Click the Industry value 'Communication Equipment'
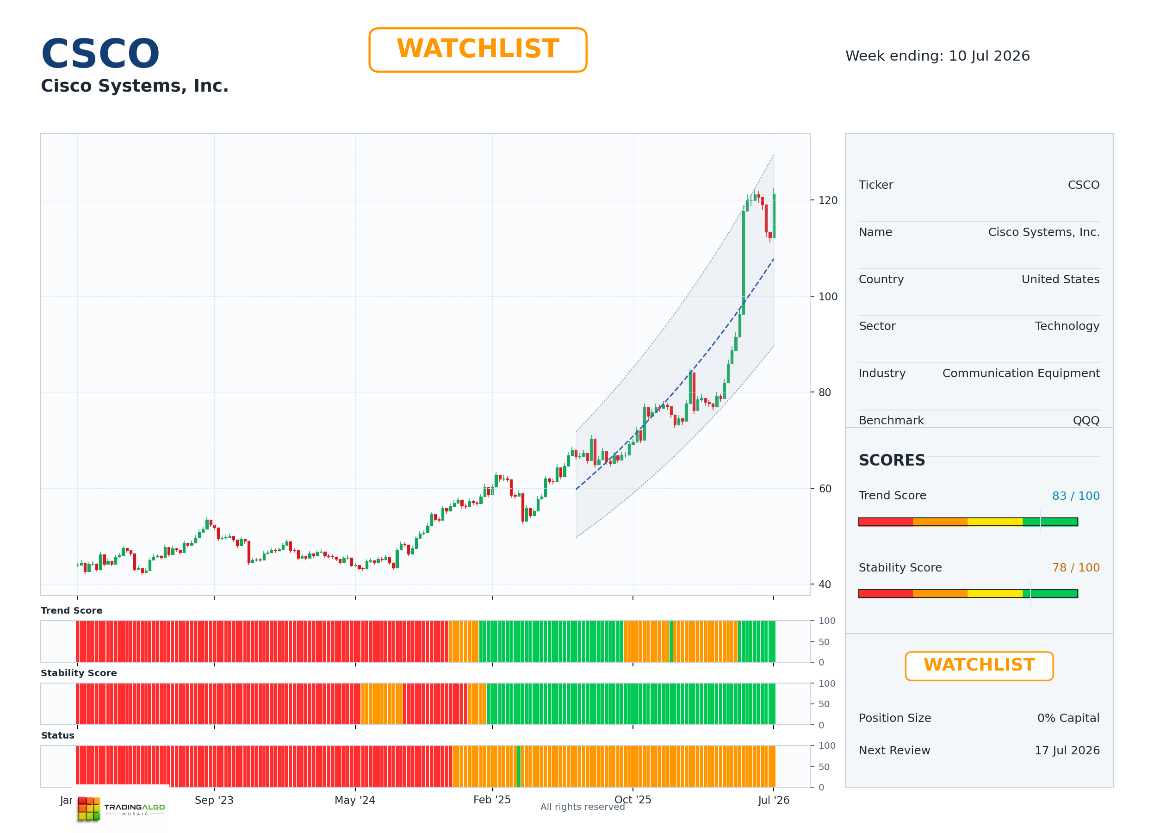The height and width of the screenshot is (833, 1166). [1021, 373]
